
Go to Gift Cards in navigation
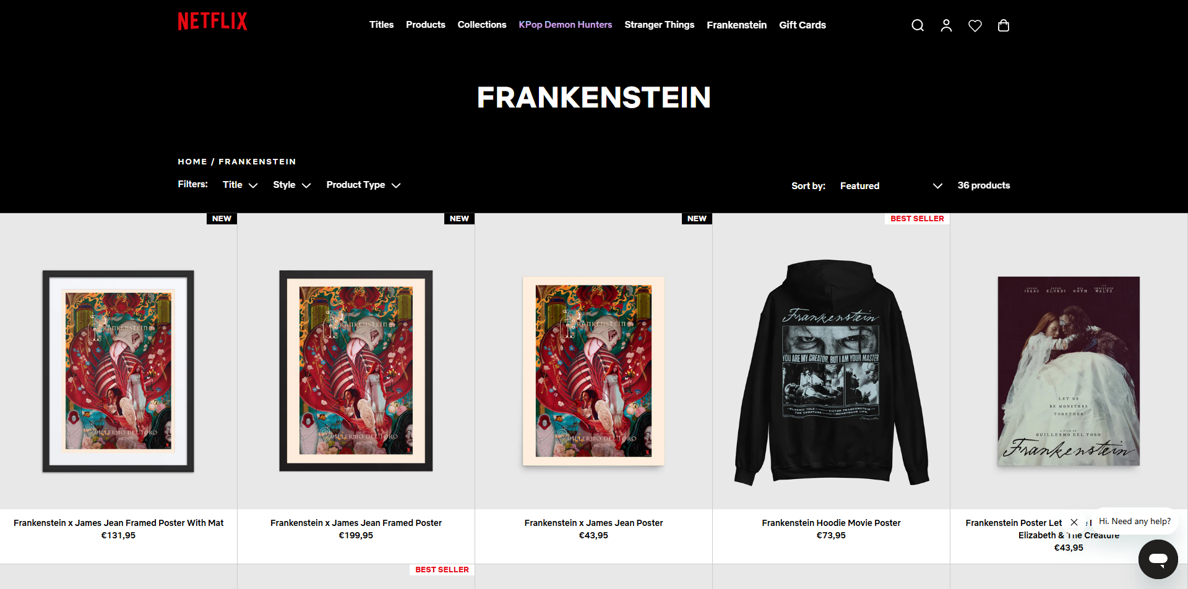803,25
